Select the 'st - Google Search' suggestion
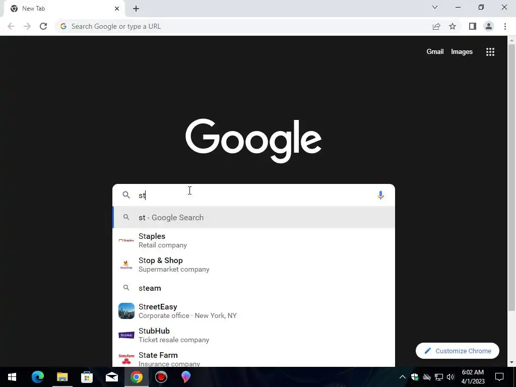 254,218
